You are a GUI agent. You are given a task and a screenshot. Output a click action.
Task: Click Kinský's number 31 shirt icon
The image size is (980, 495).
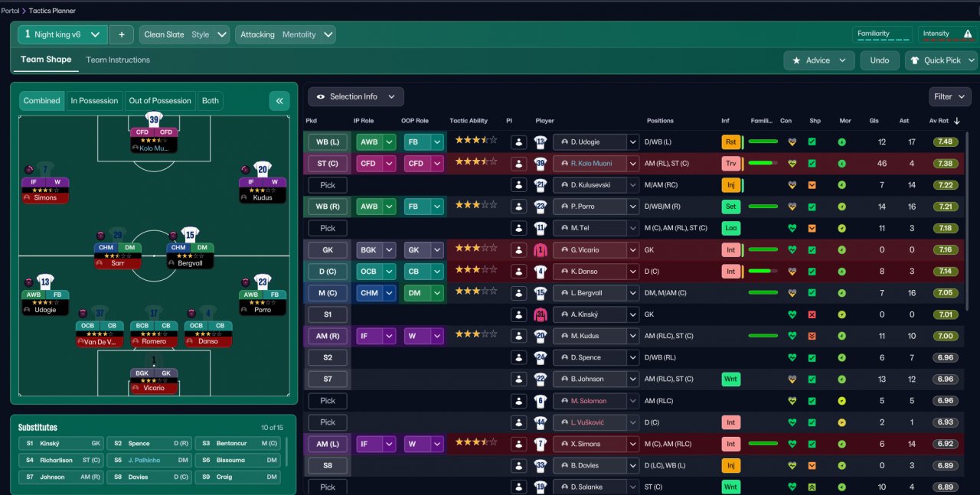pos(541,314)
